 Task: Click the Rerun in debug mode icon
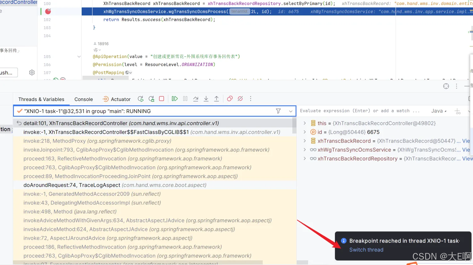151,99
